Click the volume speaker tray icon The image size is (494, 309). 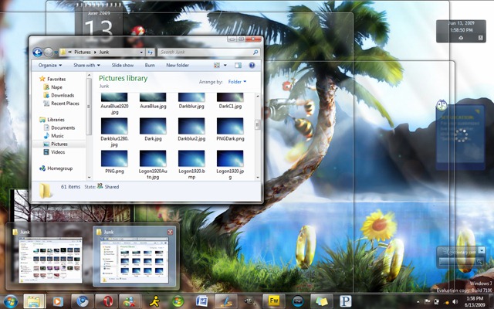[455, 302]
